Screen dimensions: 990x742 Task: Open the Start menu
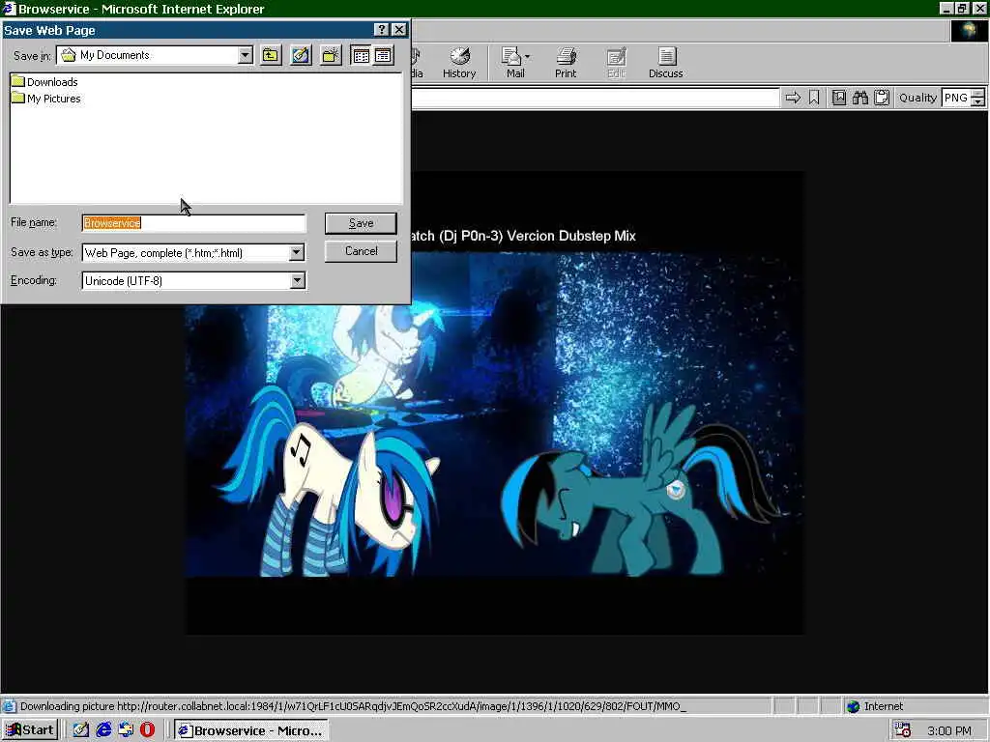click(30, 730)
